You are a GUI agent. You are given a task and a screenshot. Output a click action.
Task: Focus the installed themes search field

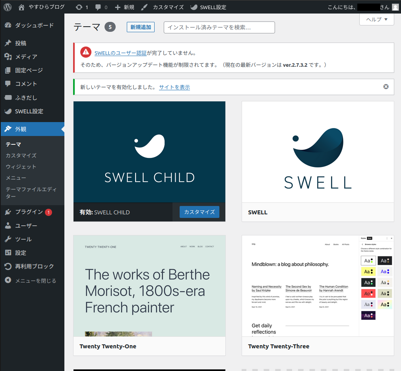219,27
